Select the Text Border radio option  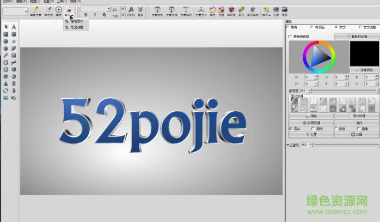(x=360, y=27)
